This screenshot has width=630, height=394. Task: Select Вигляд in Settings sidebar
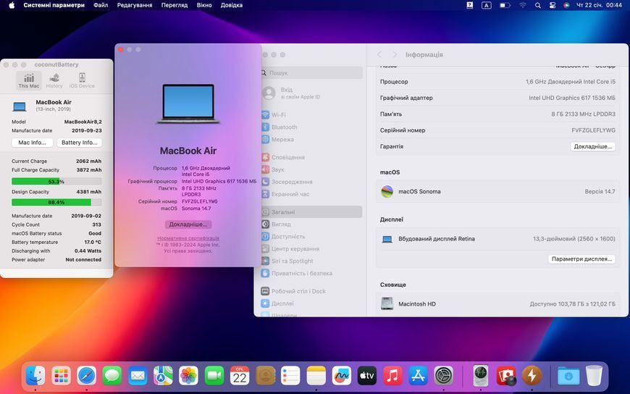[312, 224]
